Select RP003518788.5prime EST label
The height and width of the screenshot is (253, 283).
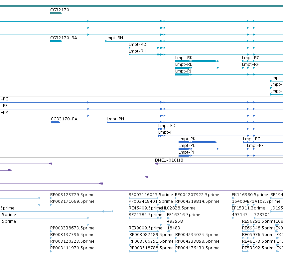point(151,248)
